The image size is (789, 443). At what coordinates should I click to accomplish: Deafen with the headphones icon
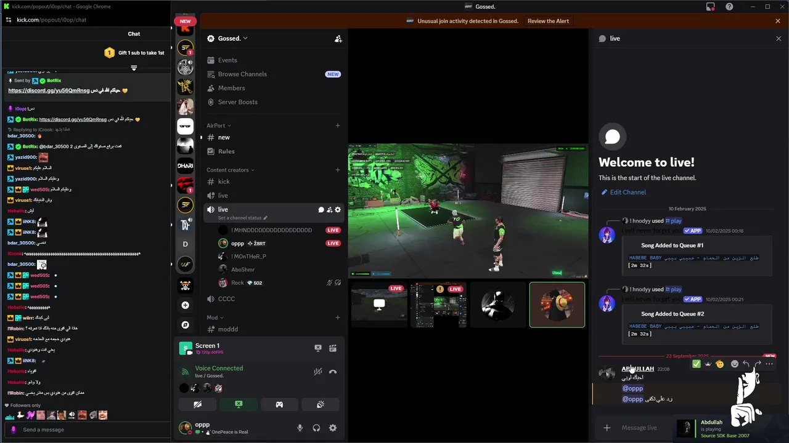coord(316,428)
